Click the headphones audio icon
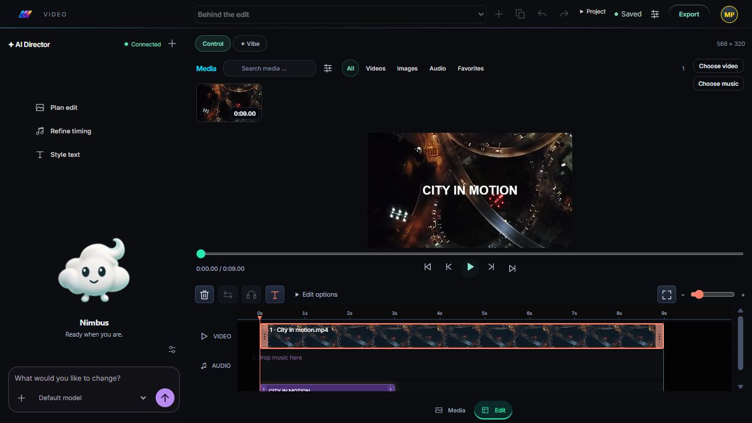 coord(251,294)
